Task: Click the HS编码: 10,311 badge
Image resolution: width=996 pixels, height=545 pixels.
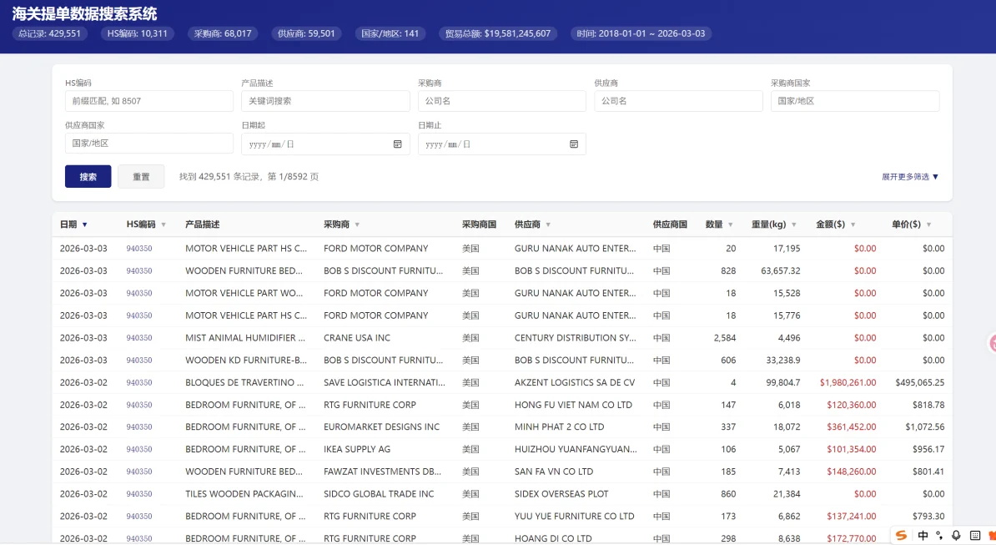Action: [137, 33]
